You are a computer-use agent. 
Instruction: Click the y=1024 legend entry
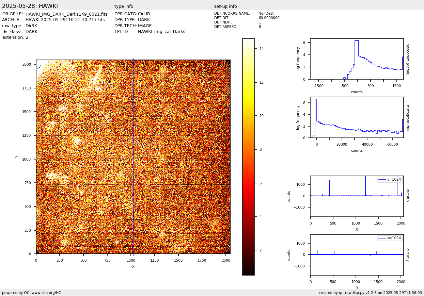pyautogui.click(x=390, y=180)
